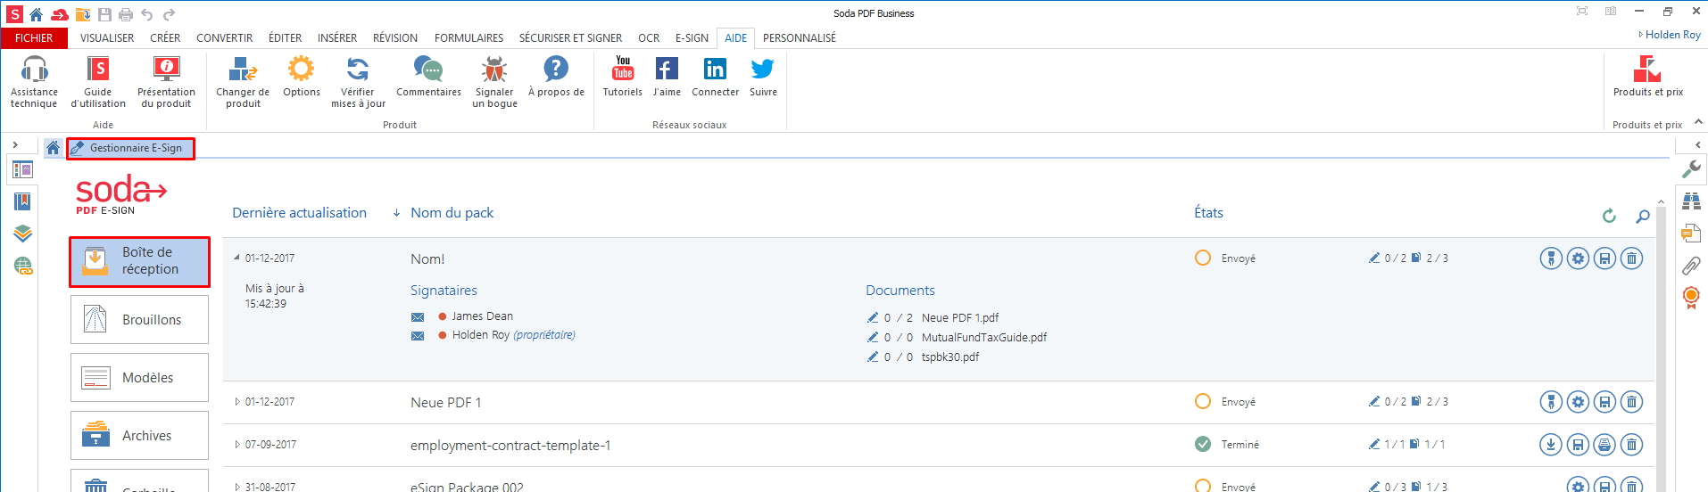Viewport: 1708px width, 492px height.
Task: Select MutualFundTaxGuide.pdf document
Action: tap(984, 337)
